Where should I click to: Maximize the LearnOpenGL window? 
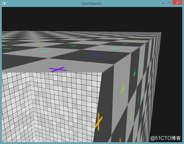tap(169, 2)
